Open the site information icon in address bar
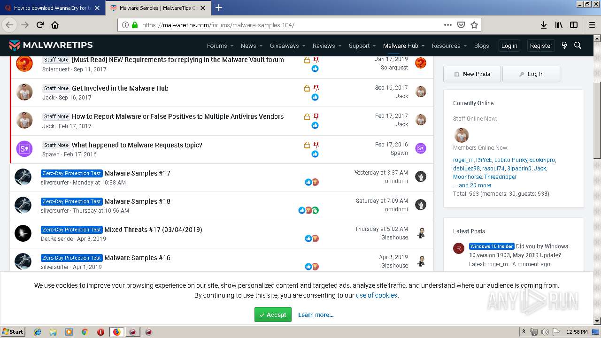Screen dimensions: 601x338 (x=125, y=25)
